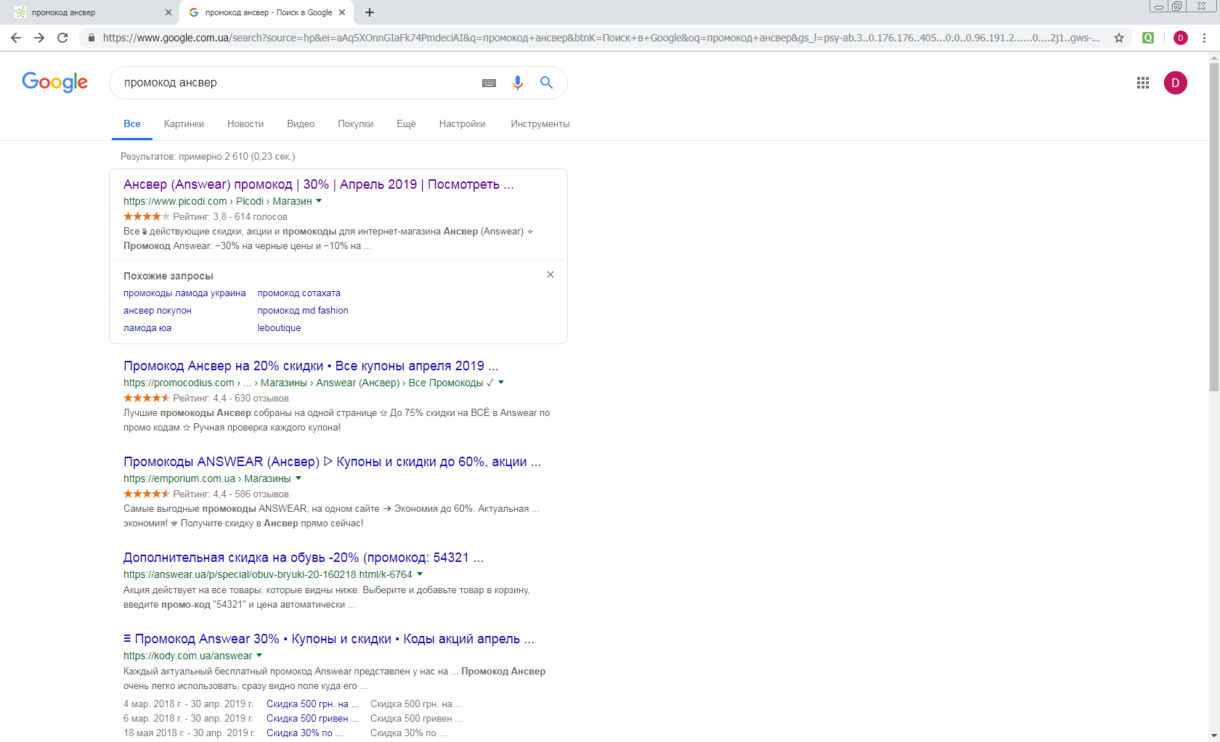Open a new browser tab with the plus icon

[370, 12]
